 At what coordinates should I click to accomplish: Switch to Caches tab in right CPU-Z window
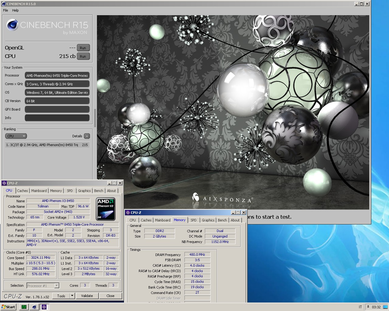[146, 220]
